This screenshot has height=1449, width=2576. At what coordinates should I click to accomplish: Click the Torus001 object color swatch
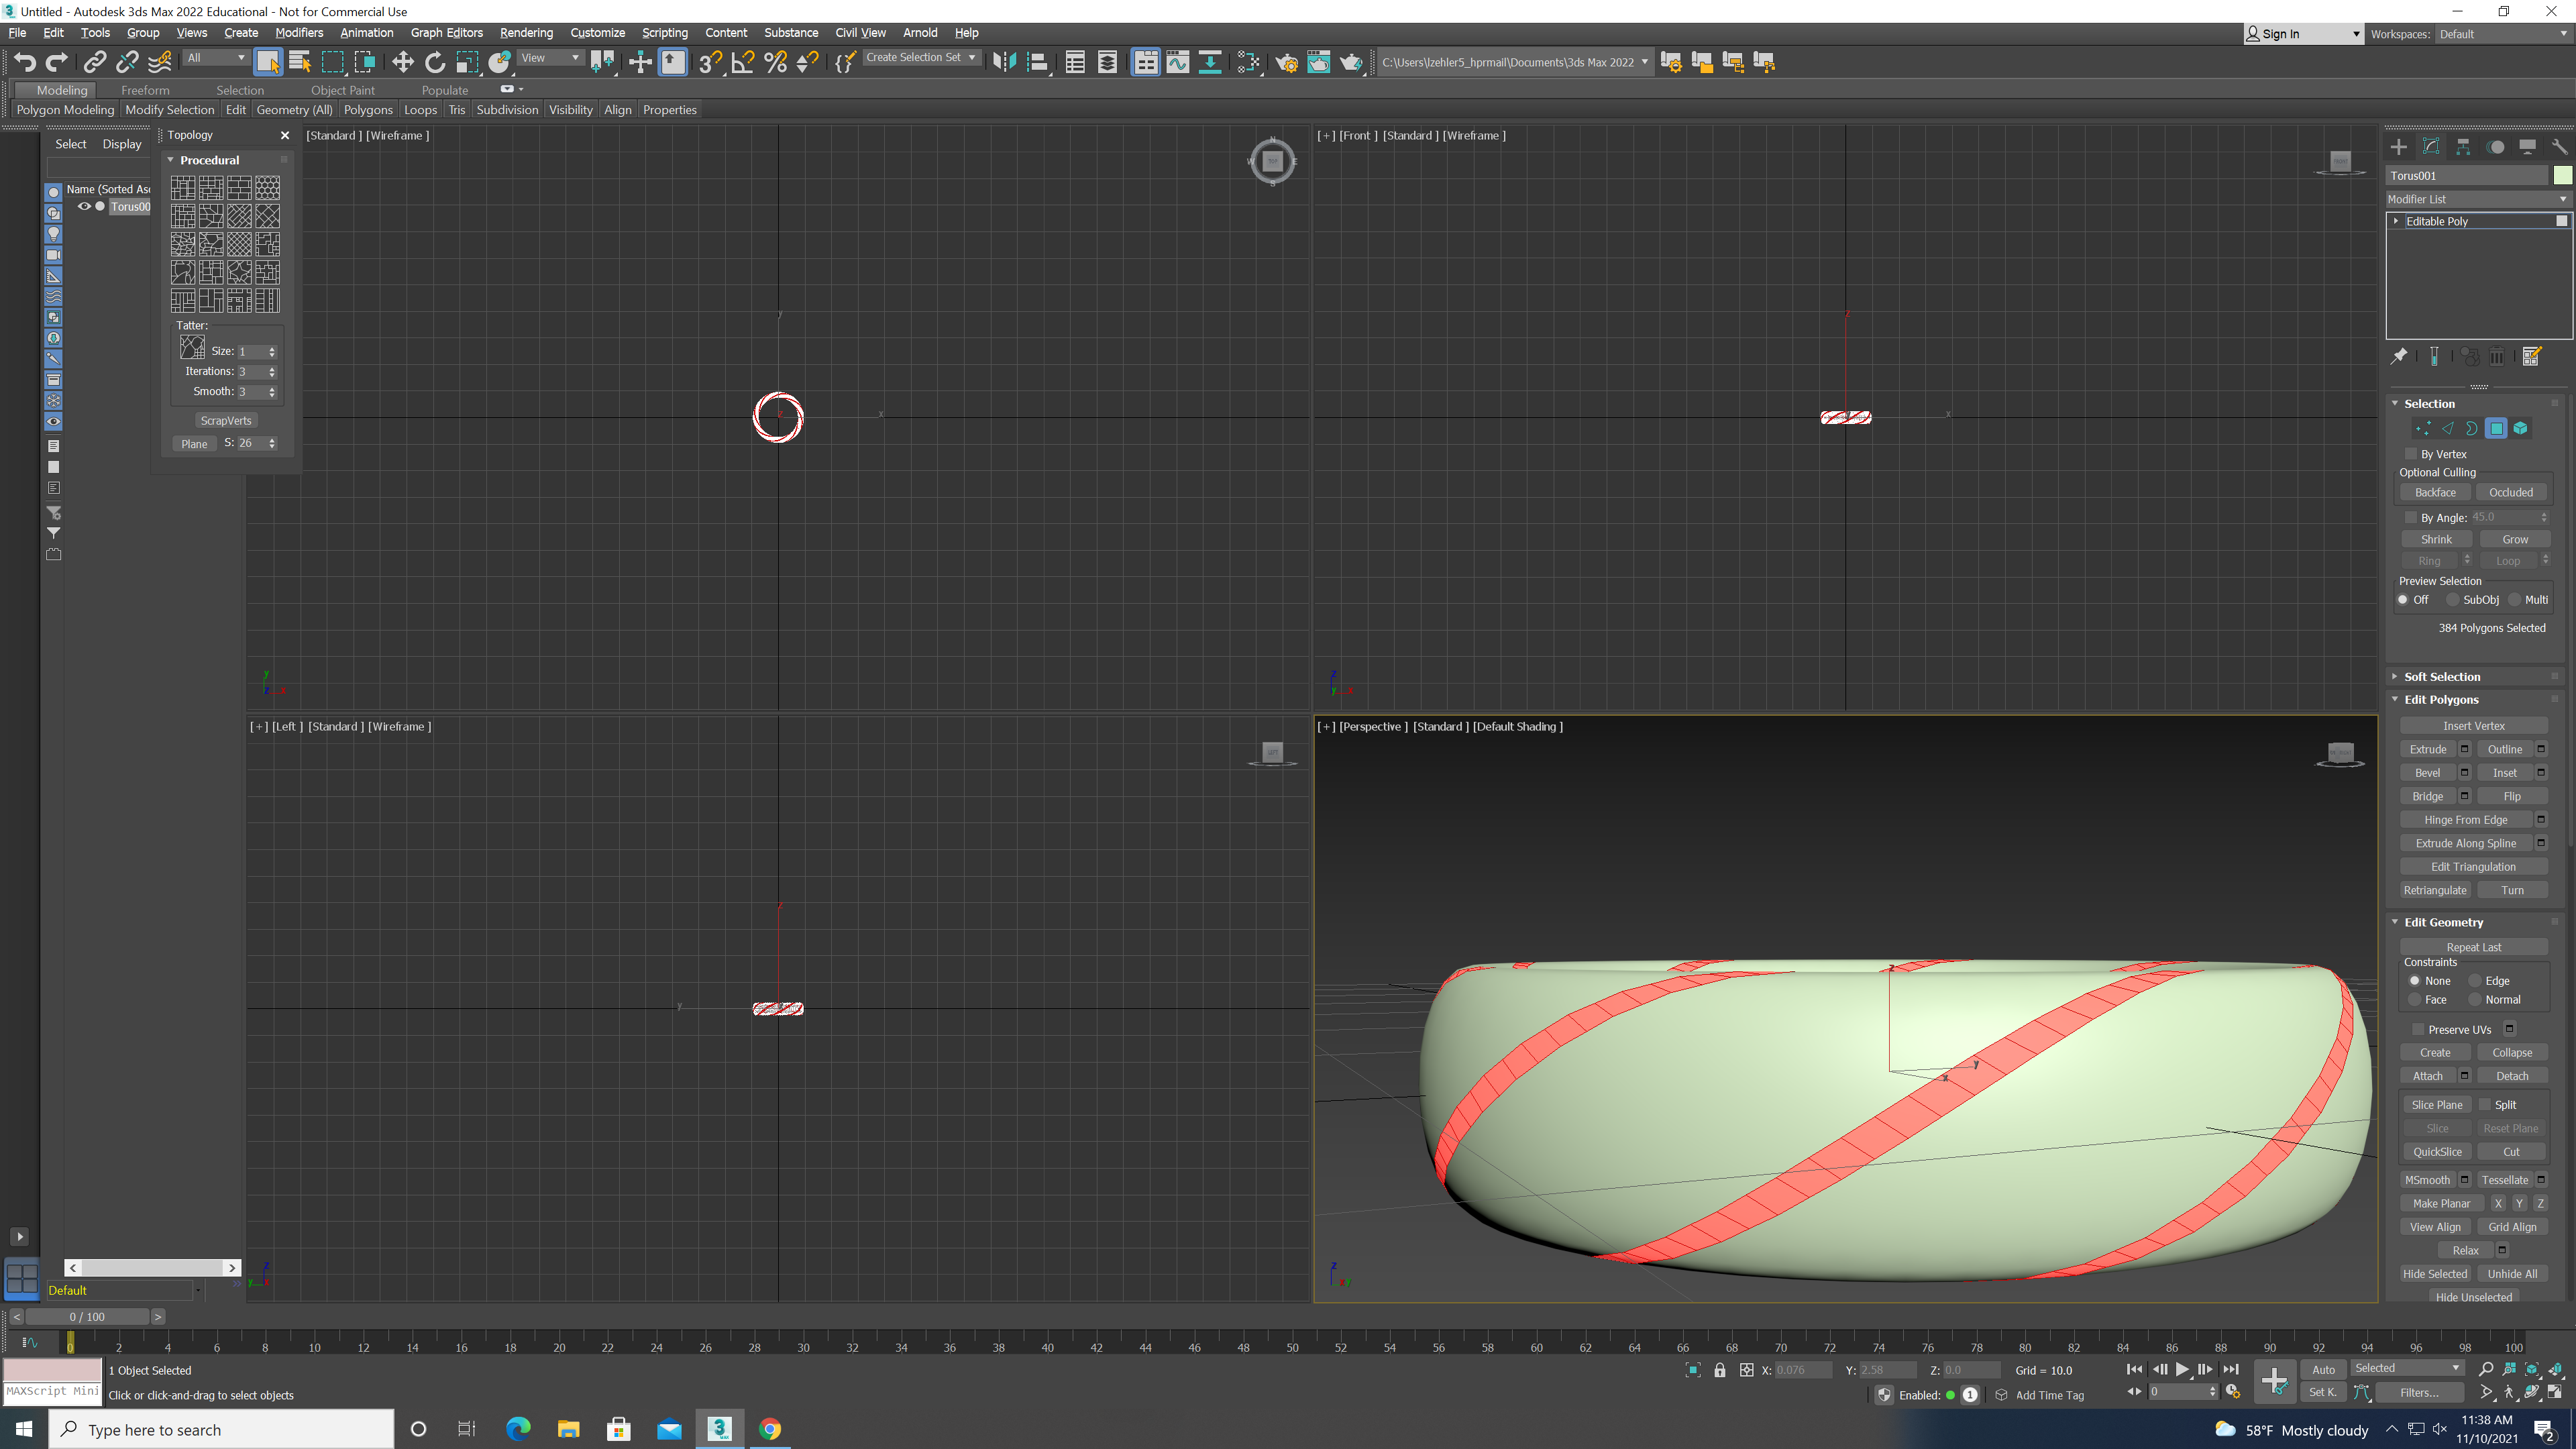pos(2562,175)
